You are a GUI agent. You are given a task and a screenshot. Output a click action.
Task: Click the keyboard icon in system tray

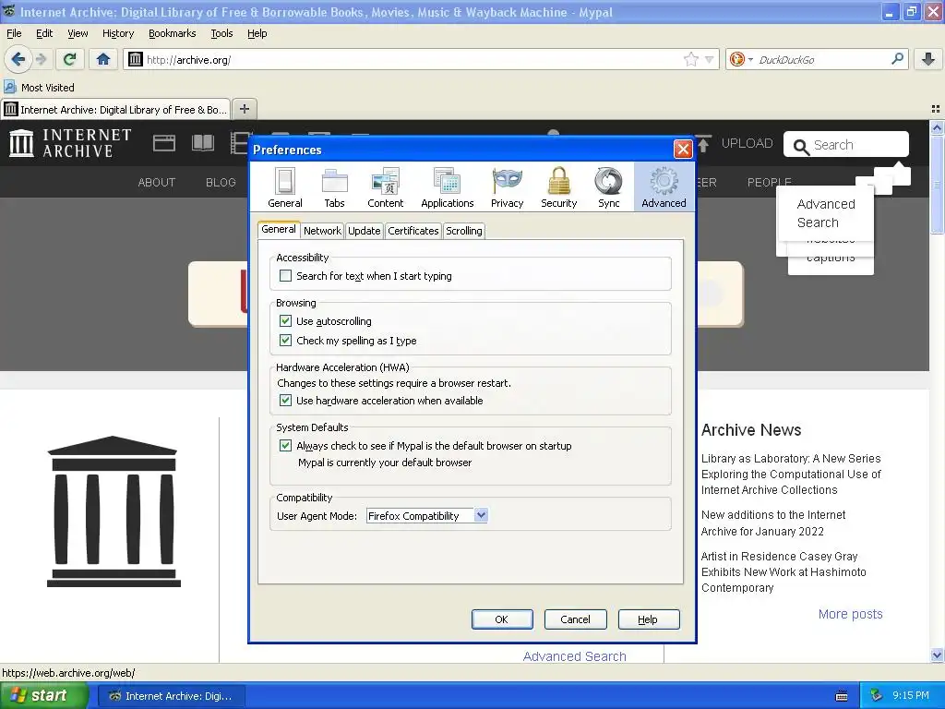pos(842,696)
